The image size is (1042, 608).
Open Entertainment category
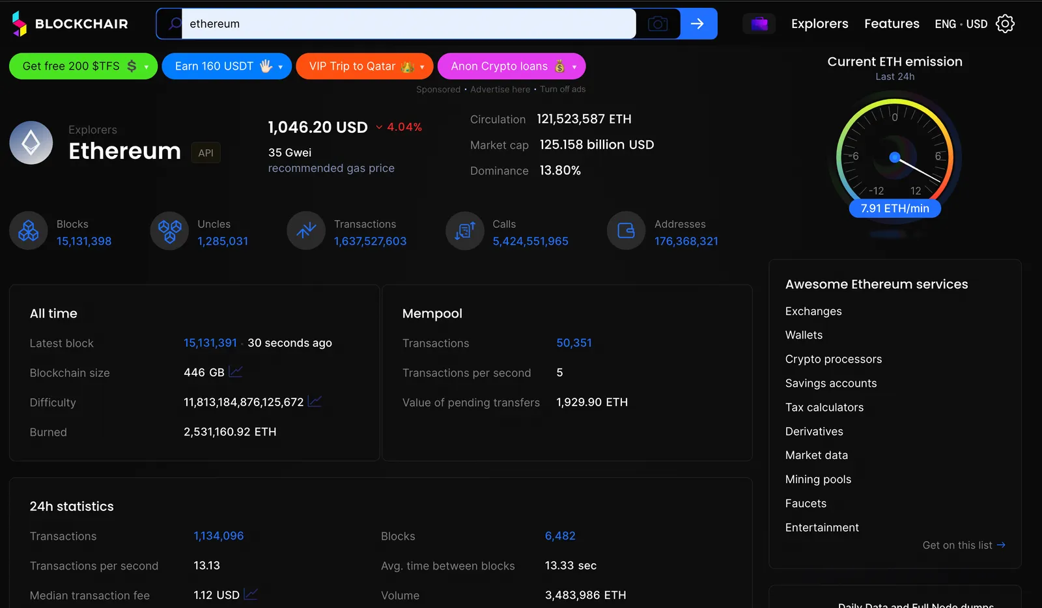click(822, 527)
